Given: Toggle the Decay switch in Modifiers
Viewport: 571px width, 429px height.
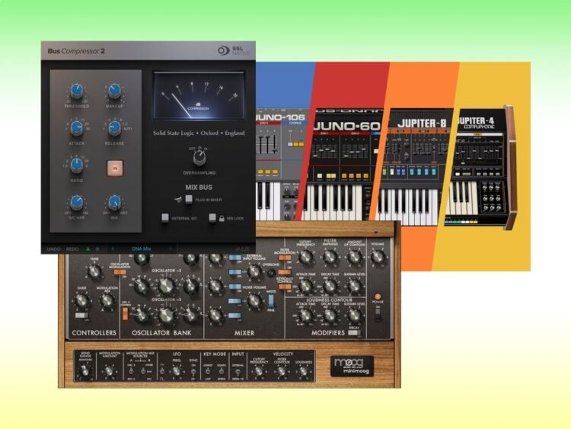Looking at the screenshot, I should (x=353, y=332).
